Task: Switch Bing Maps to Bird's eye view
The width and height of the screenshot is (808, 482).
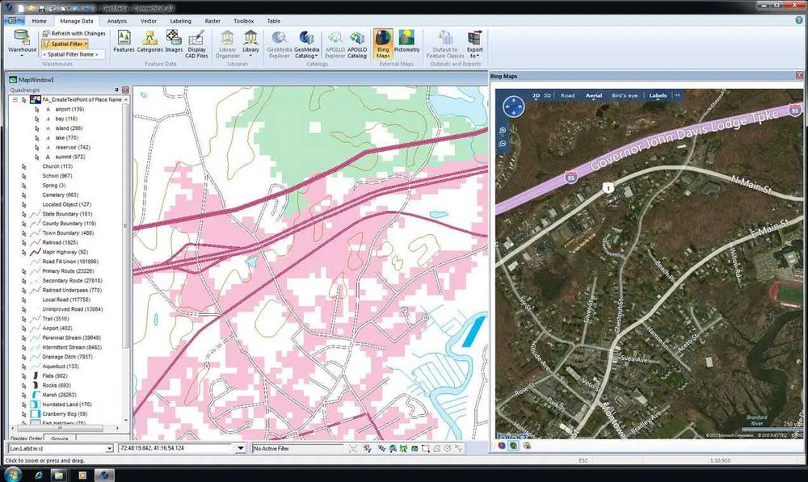Action: click(625, 95)
